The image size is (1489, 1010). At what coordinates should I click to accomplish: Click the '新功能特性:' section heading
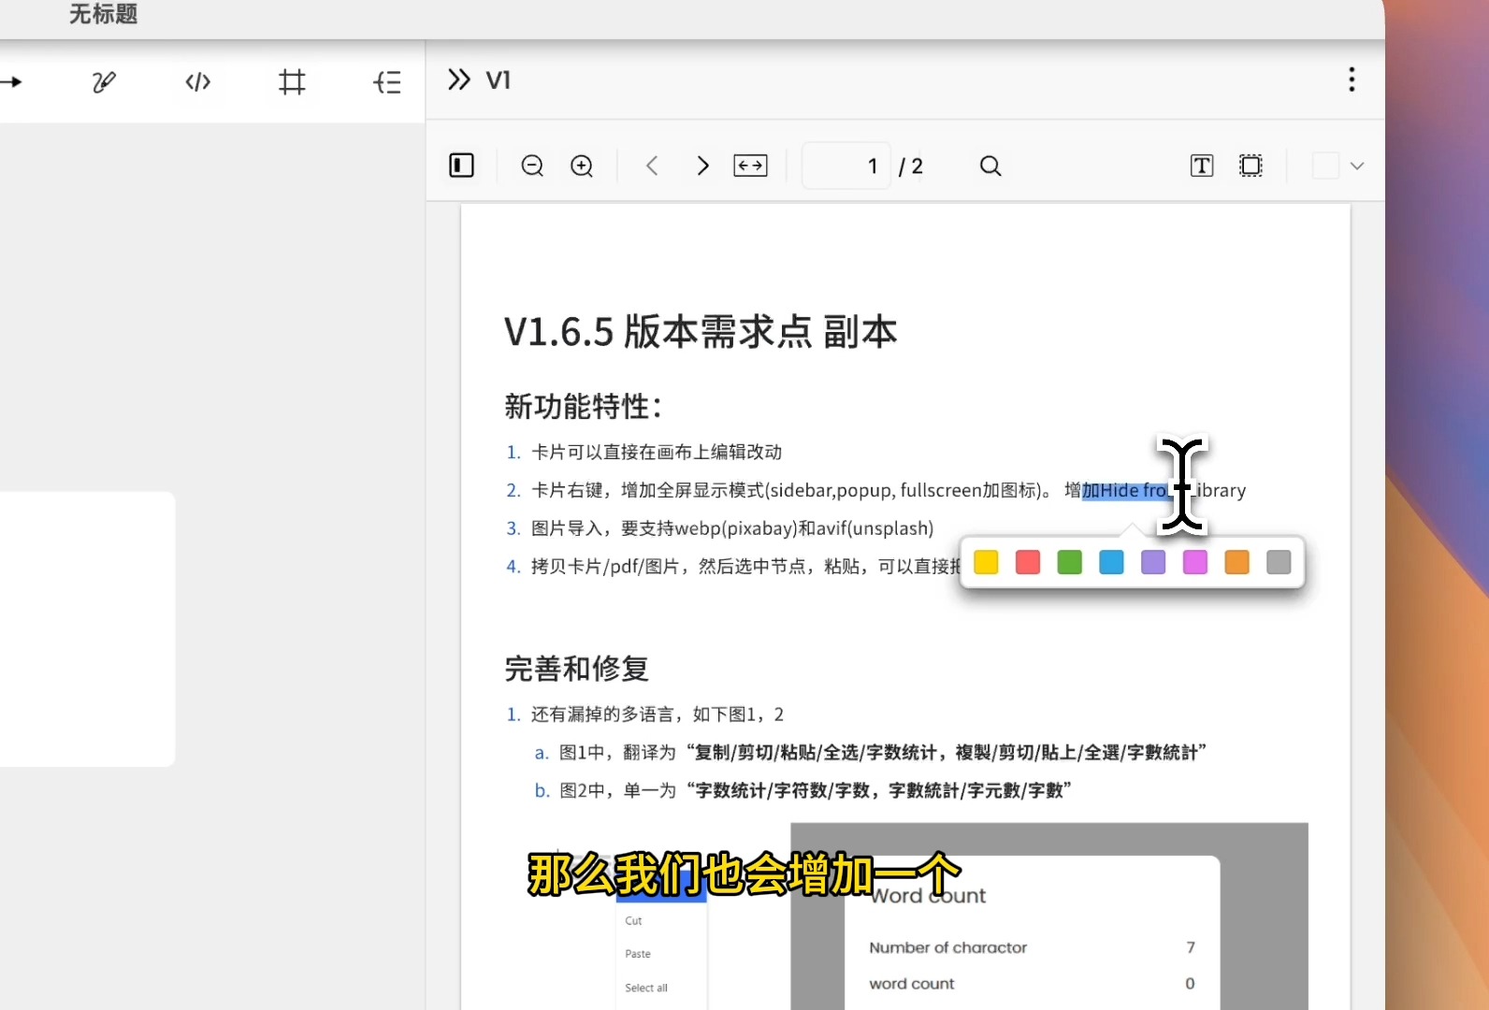pos(584,407)
